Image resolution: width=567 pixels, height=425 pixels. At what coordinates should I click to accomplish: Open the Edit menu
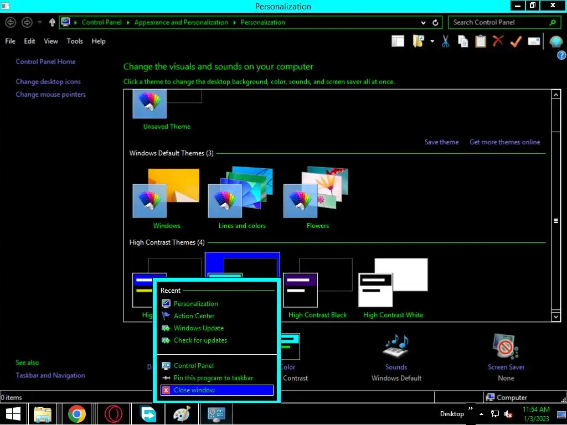30,41
